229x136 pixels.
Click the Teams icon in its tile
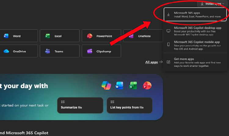(x=47, y=51)
